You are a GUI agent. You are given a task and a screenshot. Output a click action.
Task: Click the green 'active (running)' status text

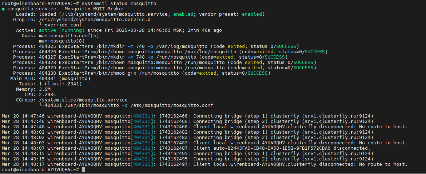(x=62, y=30)
